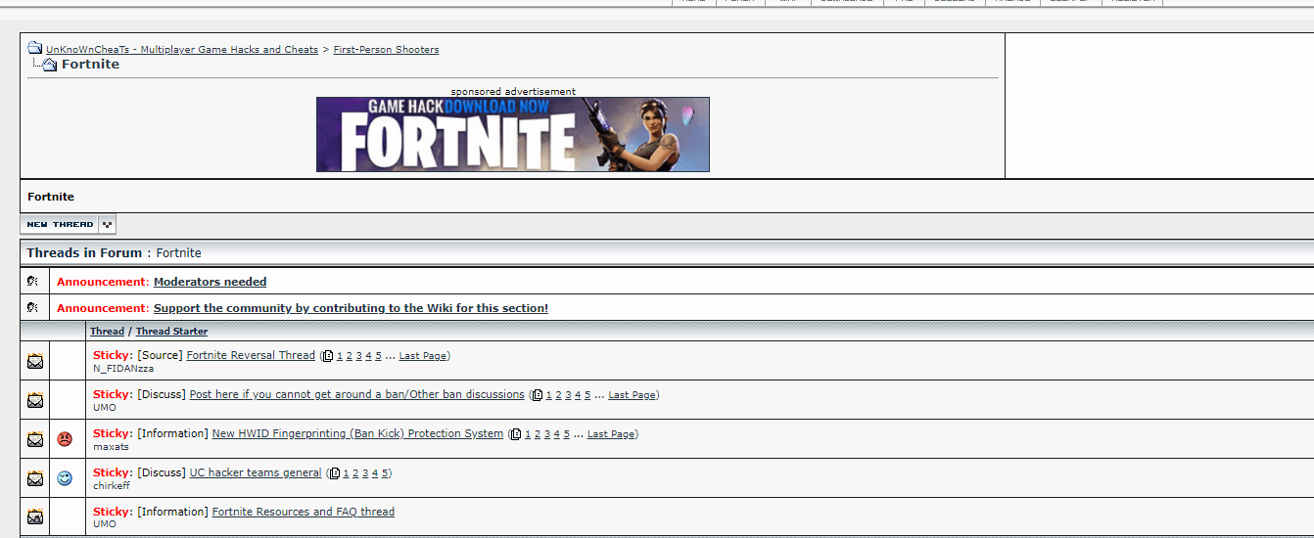Go to page 5 of UC hacker teams general
Viewport: 1314px width, 538px height.
tap(385, 473)
